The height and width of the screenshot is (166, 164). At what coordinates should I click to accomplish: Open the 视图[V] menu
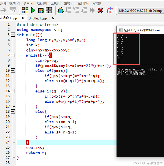pos(15,3)
